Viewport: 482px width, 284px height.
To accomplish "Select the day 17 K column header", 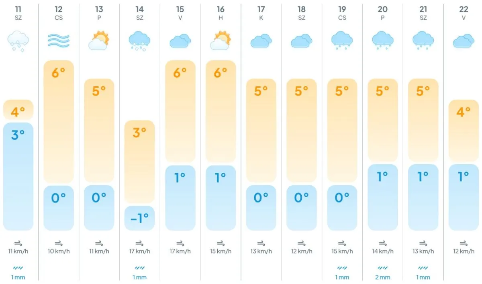I will (x=261, y=13).
